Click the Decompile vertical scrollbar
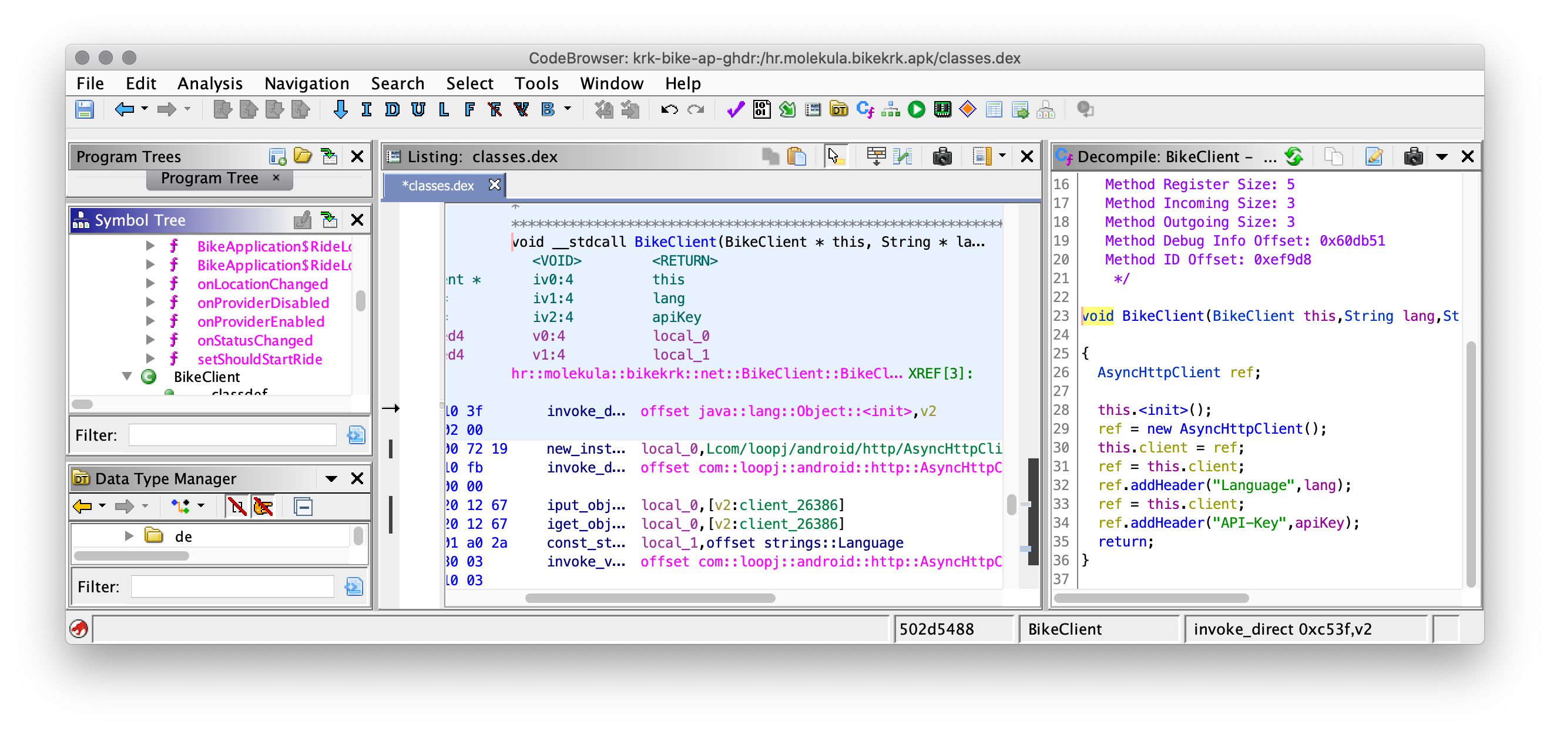Viewport: 1550px width, 731px height. pos(1470,464)
